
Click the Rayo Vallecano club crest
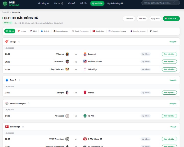click(x=67, y=69)
